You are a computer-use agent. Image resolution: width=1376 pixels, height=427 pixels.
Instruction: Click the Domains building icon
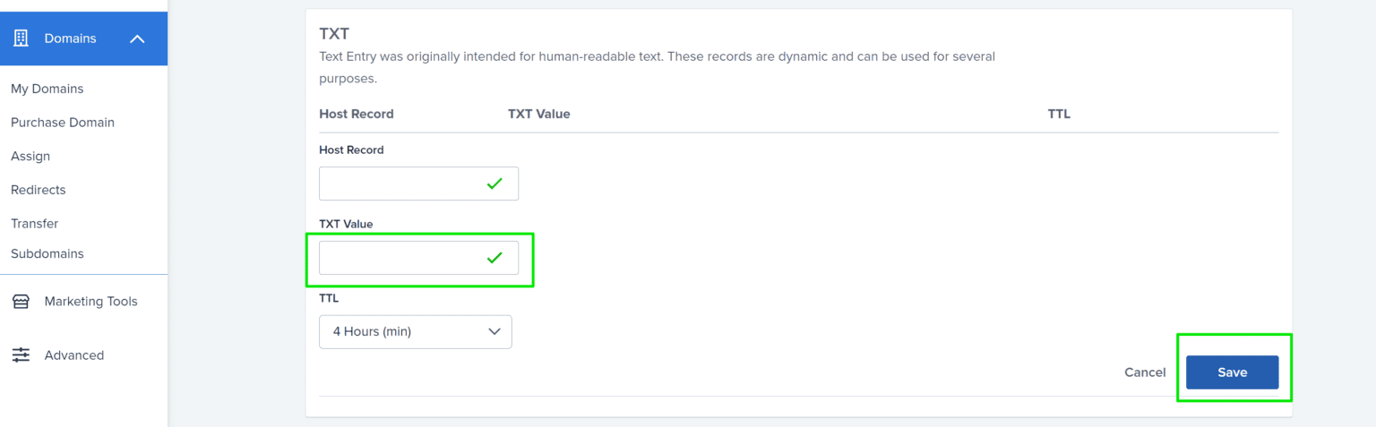(21, 38)
